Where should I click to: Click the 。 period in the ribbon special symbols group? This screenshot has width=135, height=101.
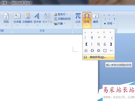tap(109, 15)
